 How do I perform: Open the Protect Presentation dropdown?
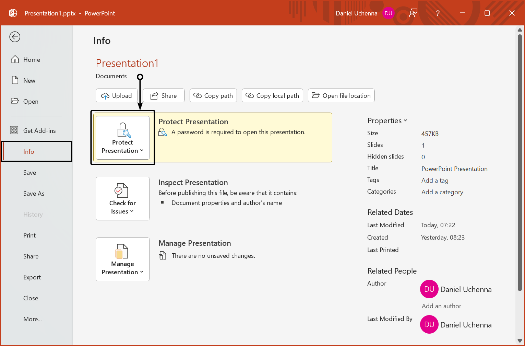142,150
